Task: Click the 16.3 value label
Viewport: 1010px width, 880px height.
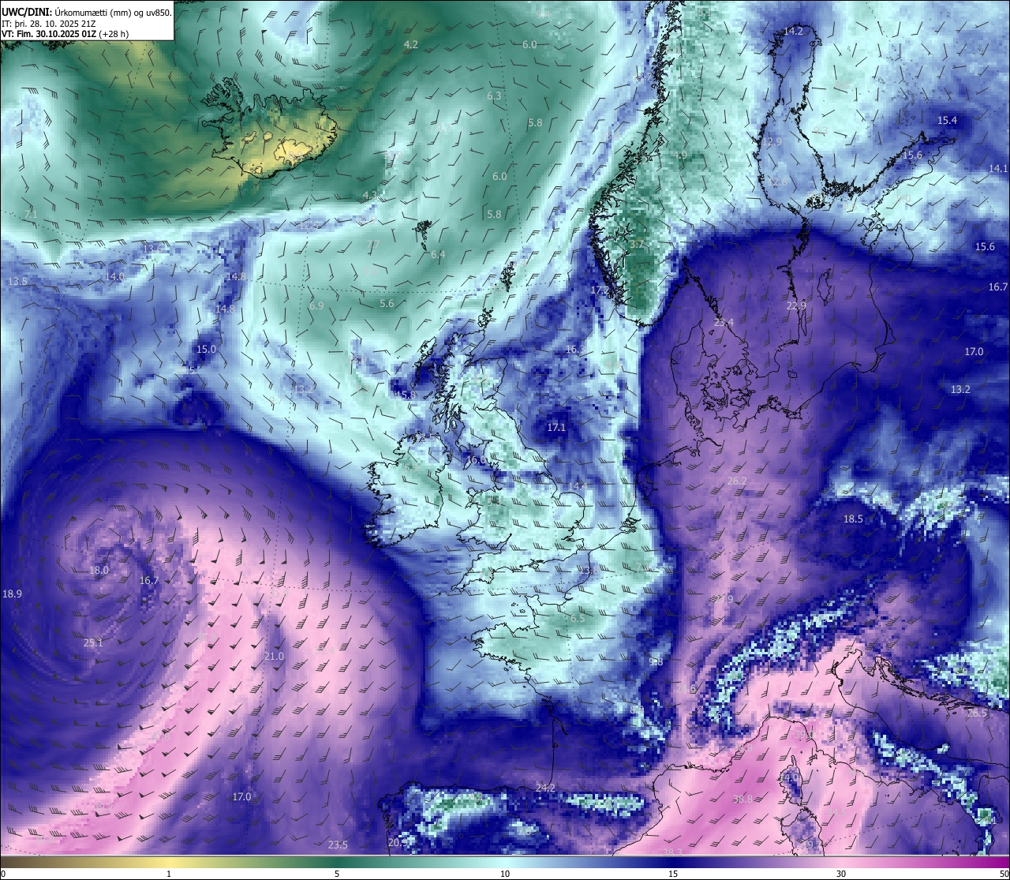Action: [575, 349]
